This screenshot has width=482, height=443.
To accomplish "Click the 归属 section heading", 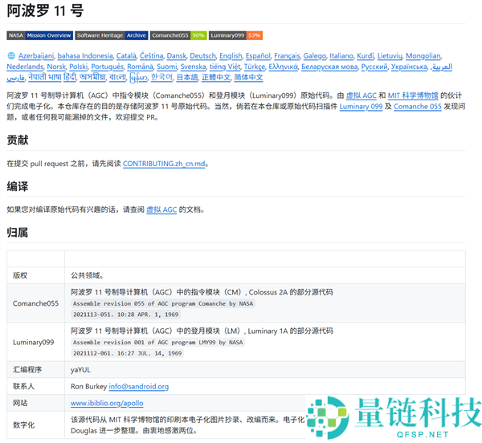I will tap(18, 233).
